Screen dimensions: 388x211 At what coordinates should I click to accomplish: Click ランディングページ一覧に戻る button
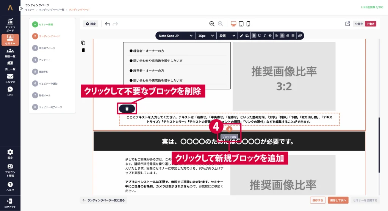pyautogui.click(x=103, y=200)
